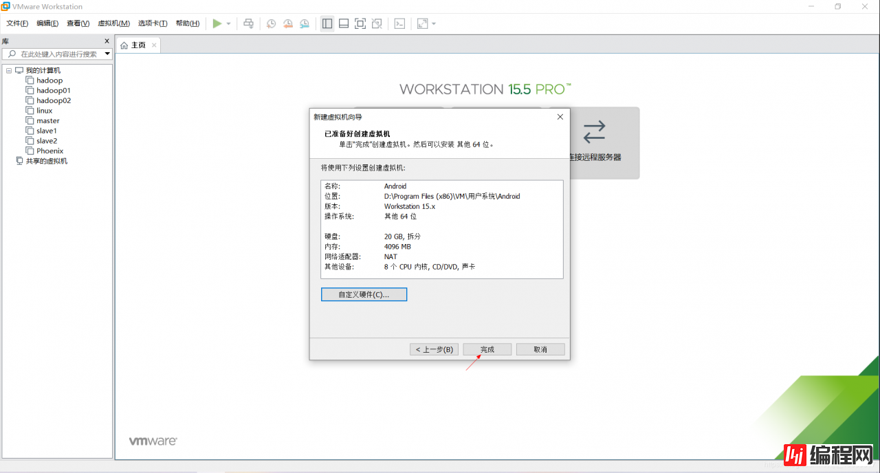Open the 查看(V) menu

(x=78, y=23)
